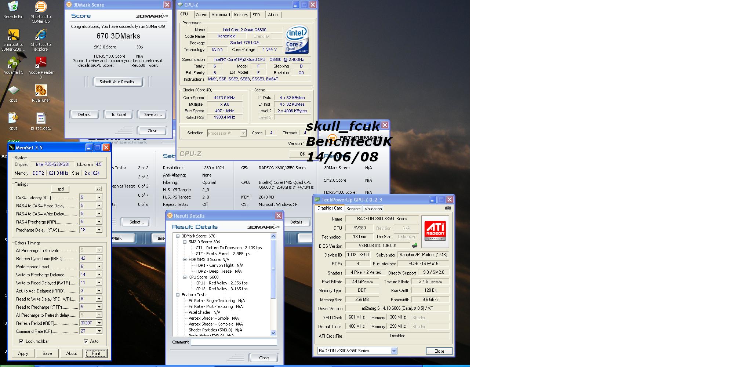Click the Details button in 3DMark Score
734x367 pixels.
pyautogui.click(x=86, y=115)
